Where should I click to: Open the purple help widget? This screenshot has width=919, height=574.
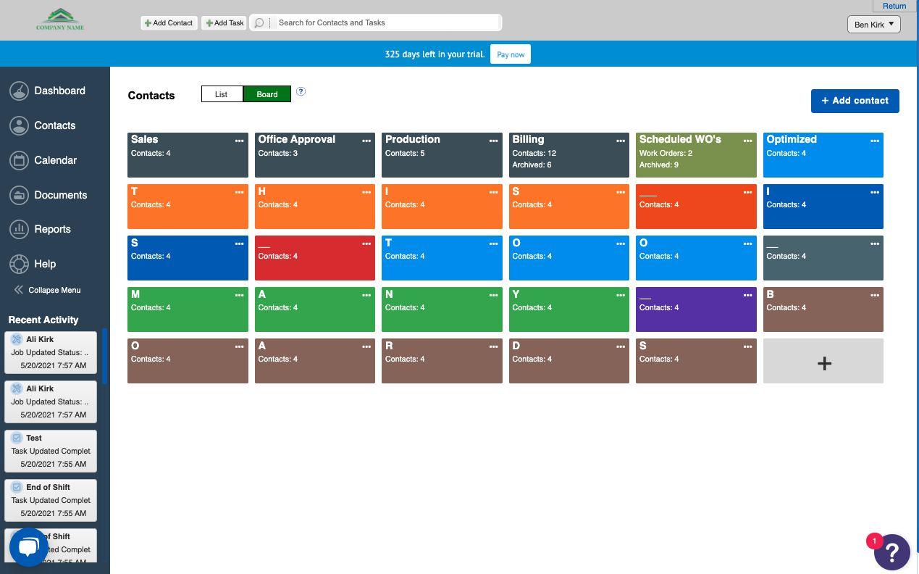click(x=891, y=553)
